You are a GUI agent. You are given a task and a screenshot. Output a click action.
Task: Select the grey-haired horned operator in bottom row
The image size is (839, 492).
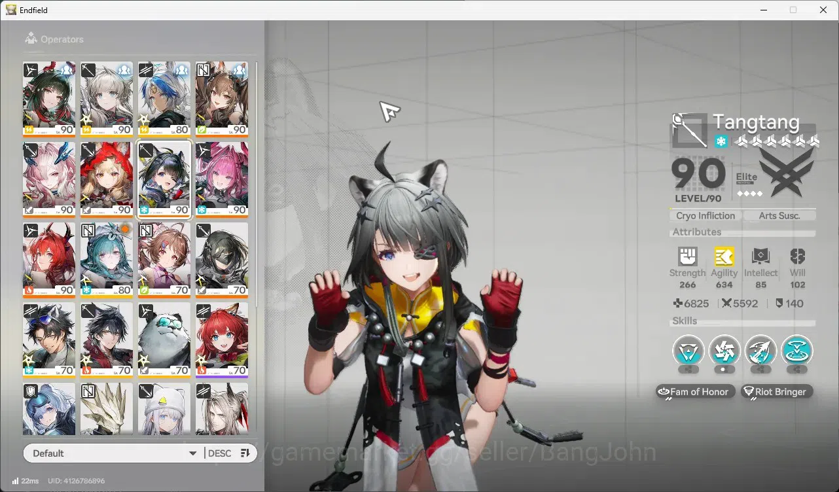click(x=222, y=410)
